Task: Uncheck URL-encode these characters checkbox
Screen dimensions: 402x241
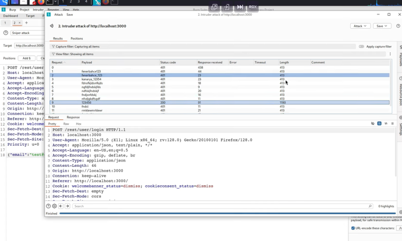Action: (353, 228)
